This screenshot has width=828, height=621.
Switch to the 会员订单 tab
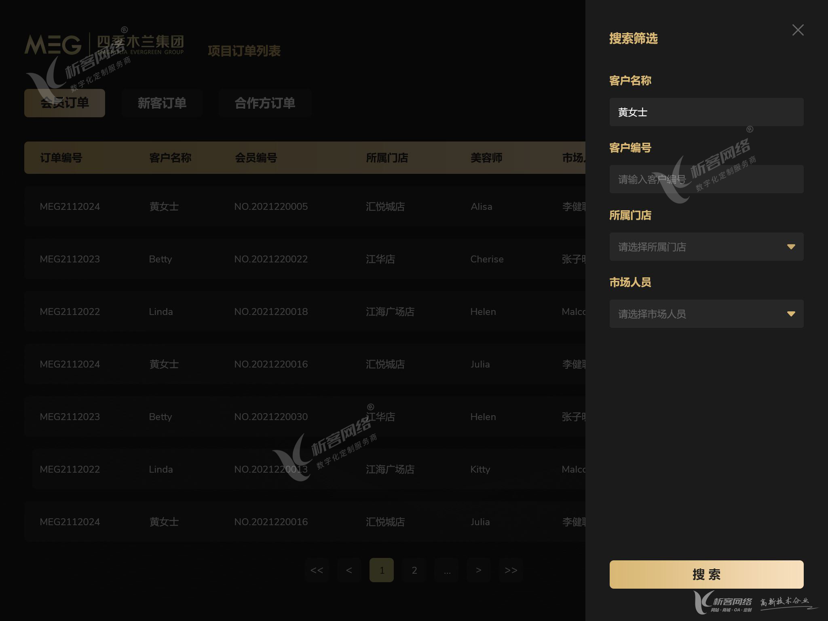65,103
